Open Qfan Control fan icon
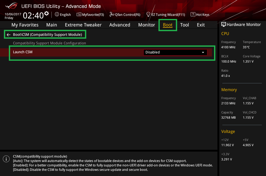The height and width of the screenshot is (176, 266). 112,15
